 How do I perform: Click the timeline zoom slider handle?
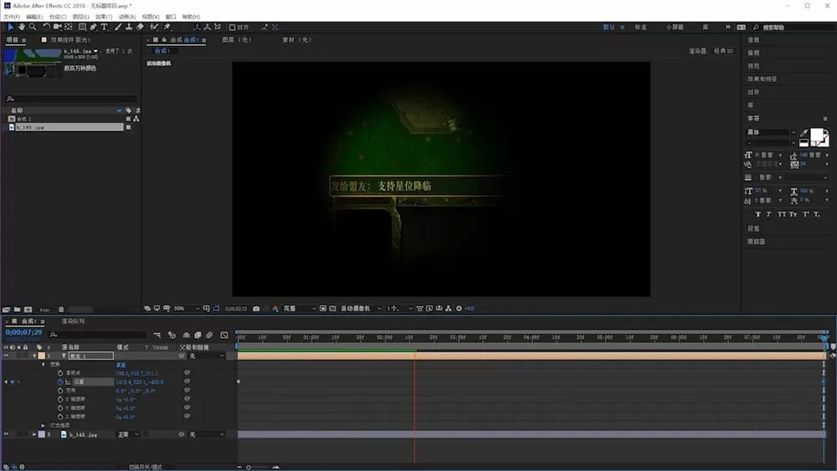(249, 468)
